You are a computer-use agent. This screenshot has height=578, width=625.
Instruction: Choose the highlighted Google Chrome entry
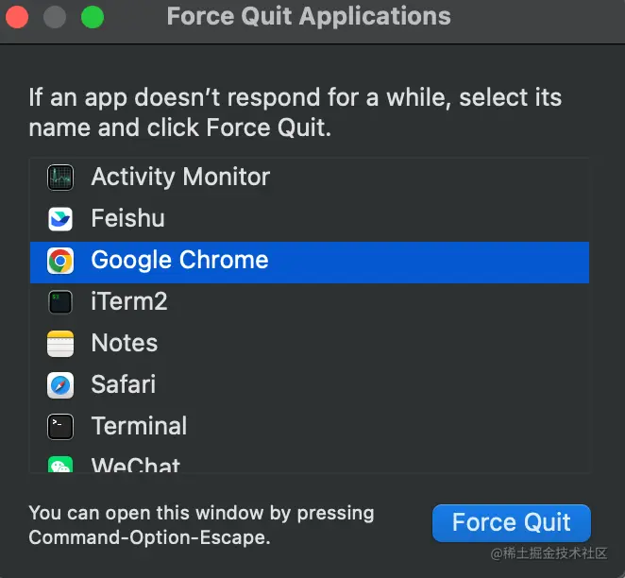pyautogui.click(x=310, y=263)
